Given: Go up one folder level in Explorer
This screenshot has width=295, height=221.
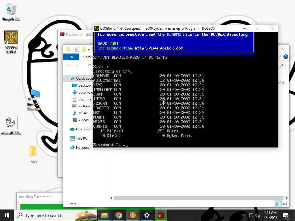Looking at the screenshot, I should tap(90, 65).
